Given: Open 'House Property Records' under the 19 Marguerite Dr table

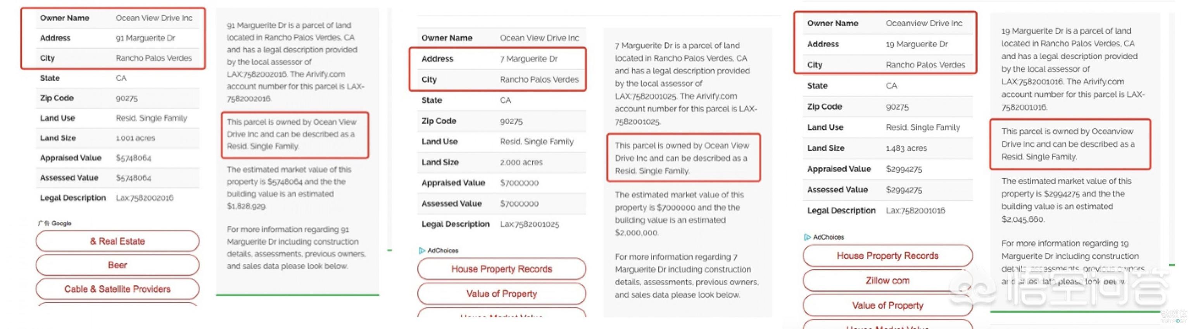Looking at the screenshot, I should [887, 255].
